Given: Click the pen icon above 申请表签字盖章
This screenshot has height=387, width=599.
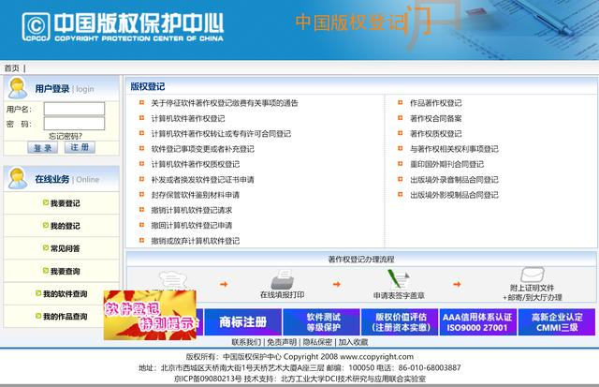Looking at the screenshot, I should click(399, 279).
